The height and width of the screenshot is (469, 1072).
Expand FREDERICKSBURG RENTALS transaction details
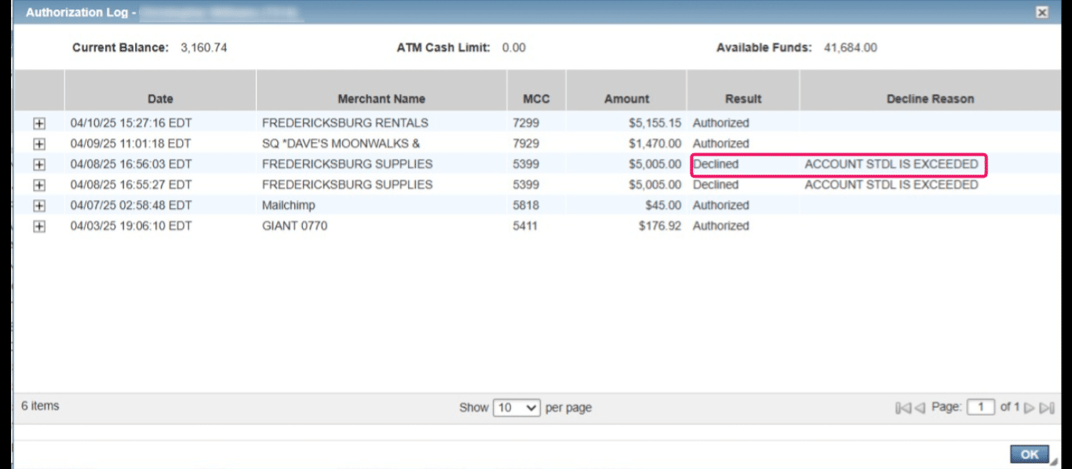(40, 123)
